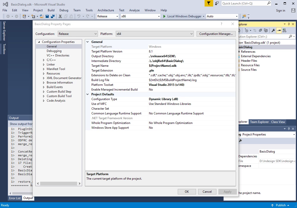Click the Save All icon
Viewport: 297px width, 208px height.
tap(53, 16)
